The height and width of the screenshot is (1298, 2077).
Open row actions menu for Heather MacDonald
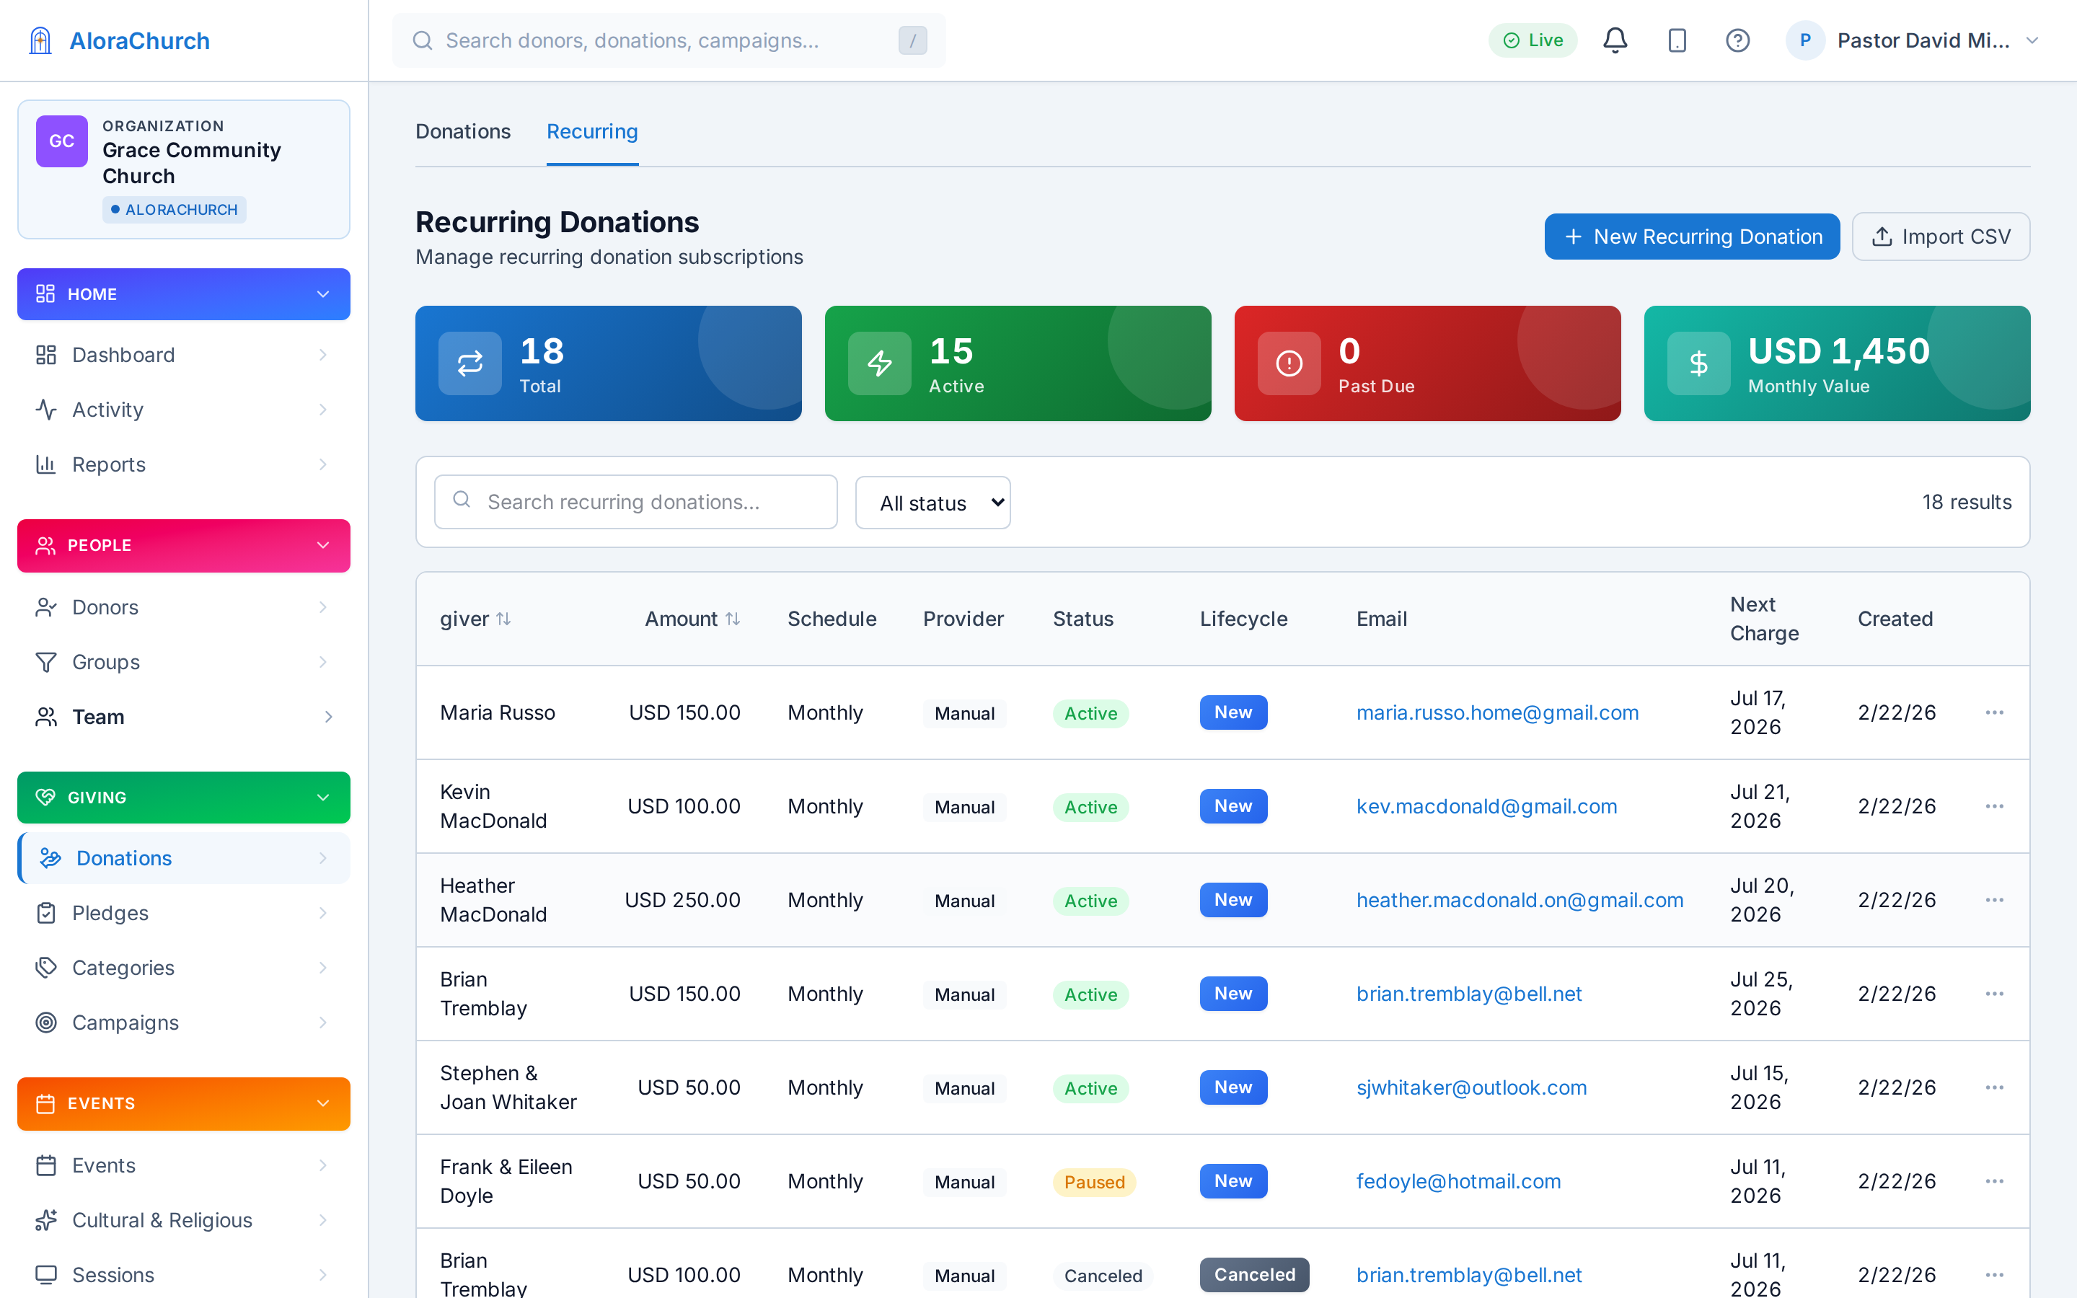point(1995,900)
